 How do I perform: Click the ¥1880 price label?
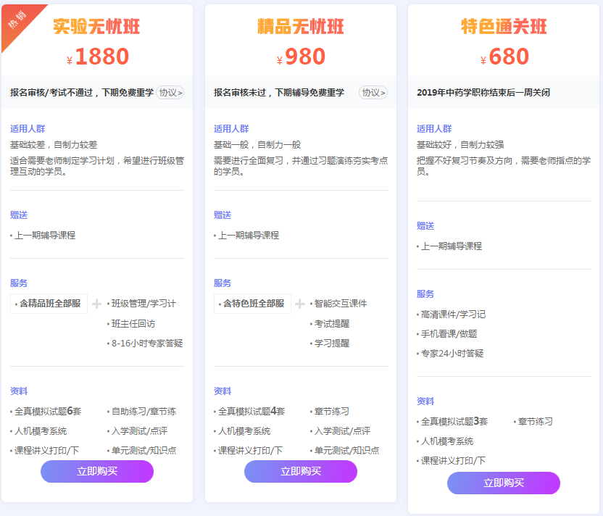tap(96, 55)
